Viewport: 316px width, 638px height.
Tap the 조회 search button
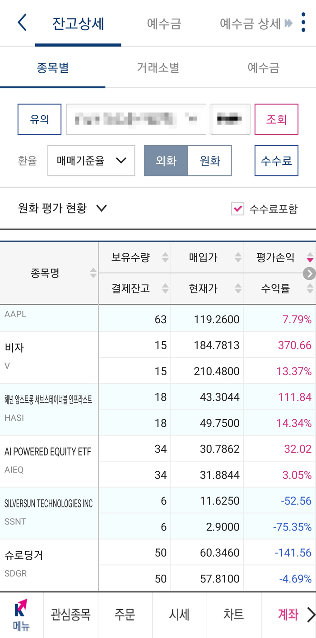tap(276, 119)
